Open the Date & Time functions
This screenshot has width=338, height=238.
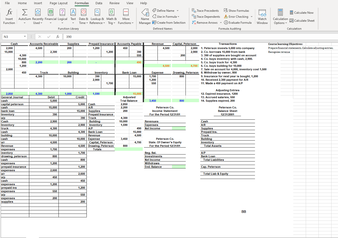click(83, 16)
